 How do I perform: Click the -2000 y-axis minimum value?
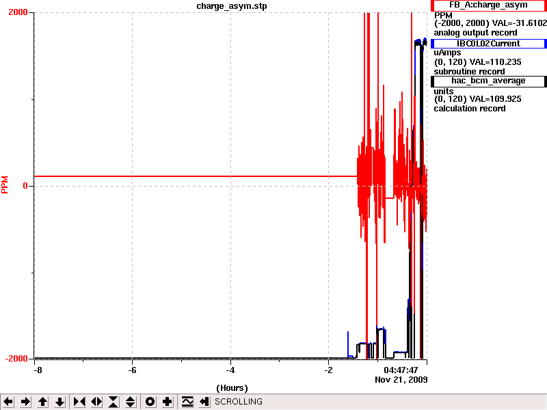[x=16, y=358]
